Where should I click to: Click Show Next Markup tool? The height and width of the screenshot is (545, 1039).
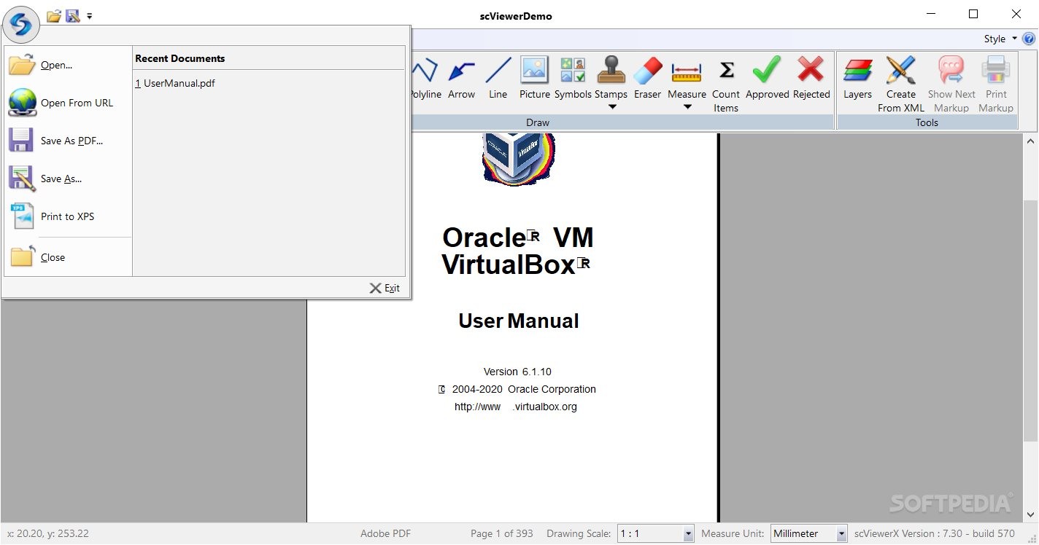951,85
